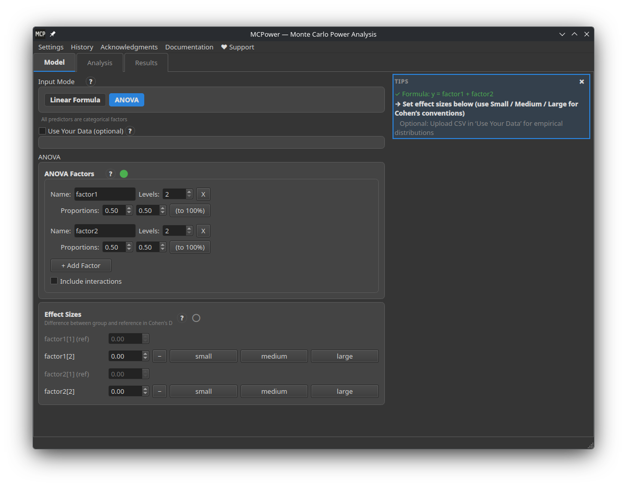The height and width of the screenshot is (488, 627).
Task: Click the ANOVA Factors help icon
Action: point(111,174)
